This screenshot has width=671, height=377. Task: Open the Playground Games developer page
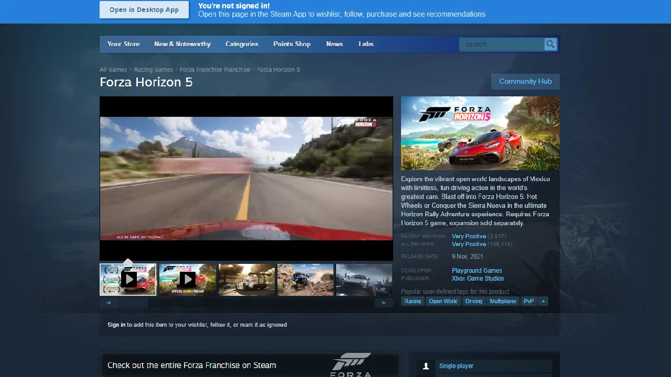477,270
